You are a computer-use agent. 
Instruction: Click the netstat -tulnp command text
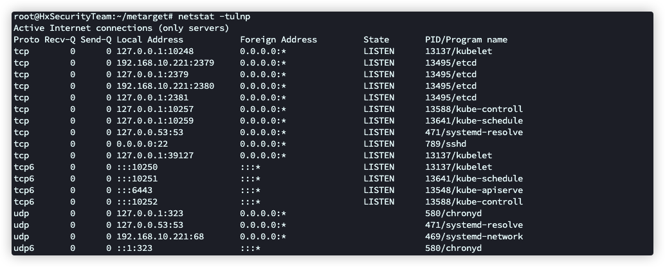(214, 17)
